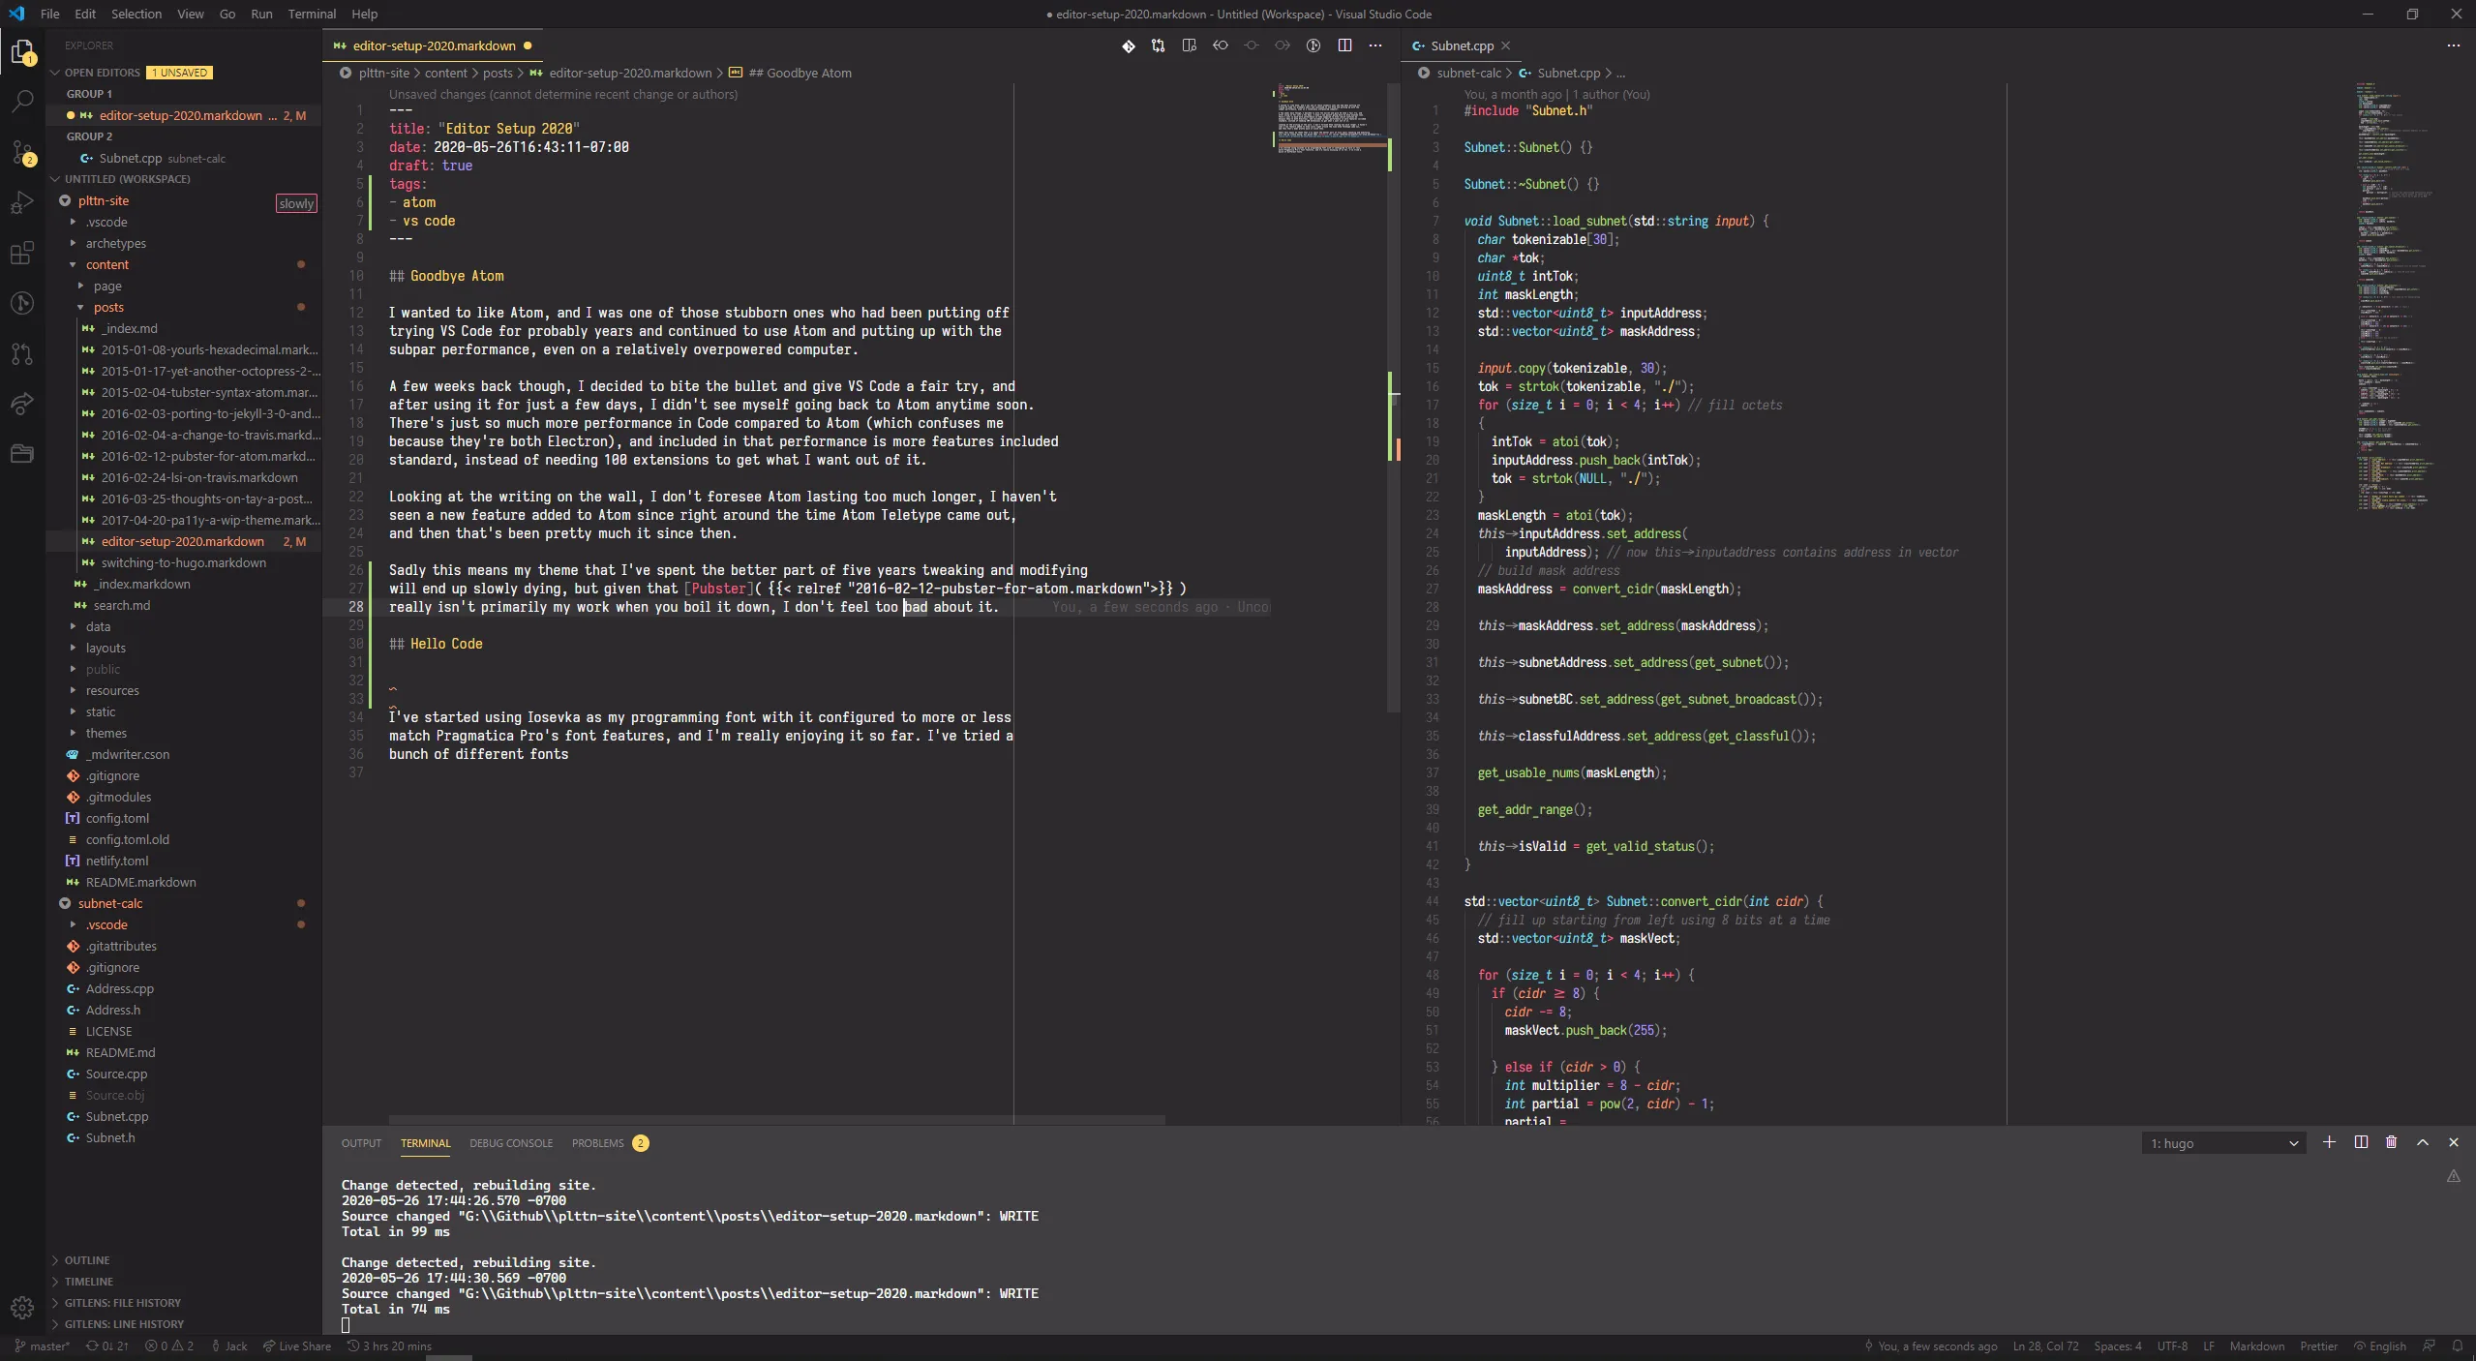Synchronize changes 0↓ 2↑ in status bar

click(x=107, y=1346)
